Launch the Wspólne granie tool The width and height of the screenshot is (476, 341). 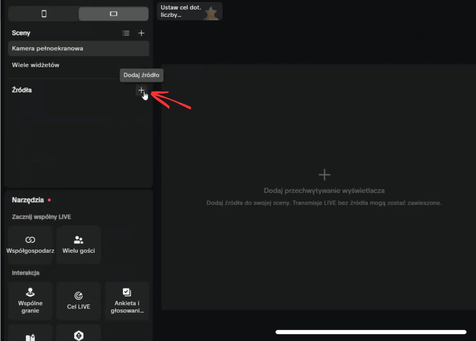coord(30,301)
